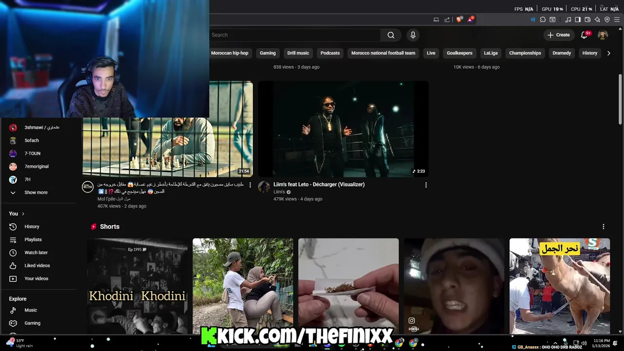Open Liked videos in the sidebar
The width and height of the screenshot is (624, 351).
pyautogui.click(x=39, y=266)
